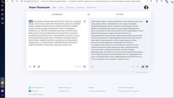This screenshot has width=174, height=98.
Task: Start voice input with the microphone icon
Action: click(35, 67)
